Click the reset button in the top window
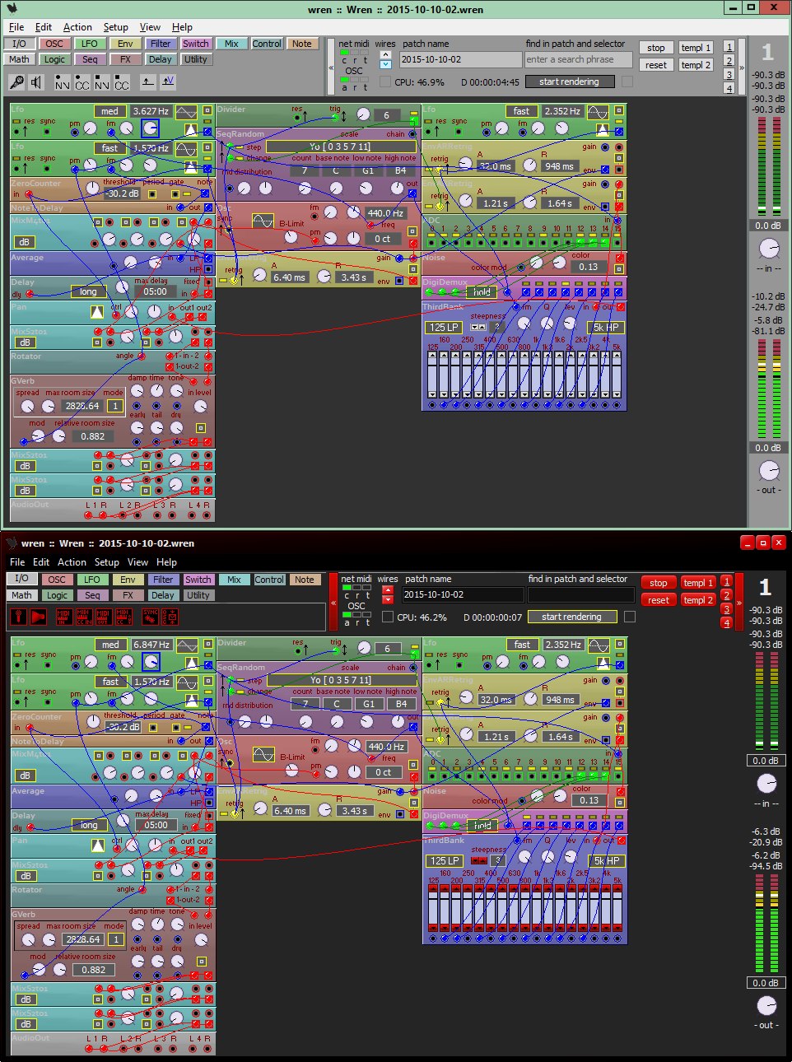Viewport: 792px width, 1062px height. point(656,65)
